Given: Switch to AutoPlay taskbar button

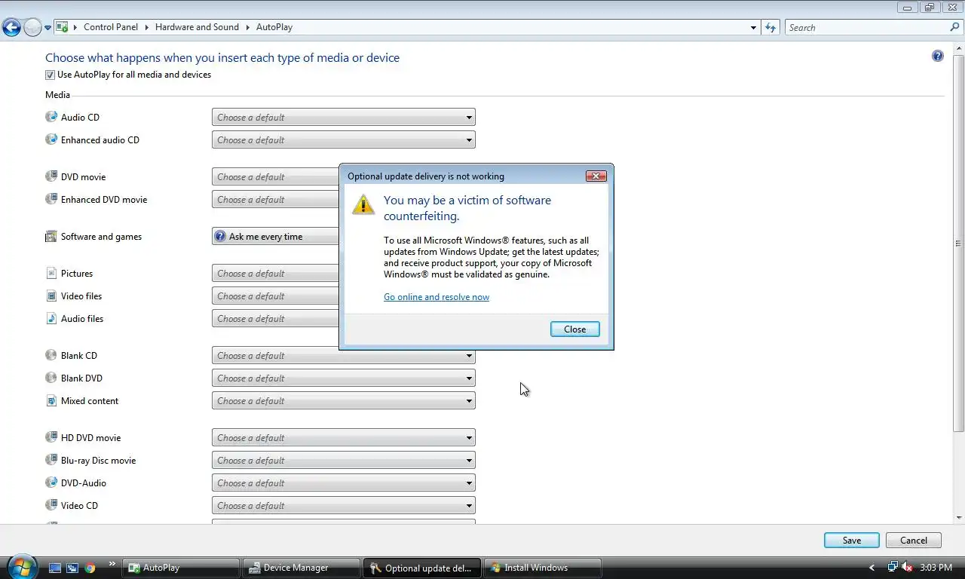Looking at the screenshot, I should [x=182, y=568].
